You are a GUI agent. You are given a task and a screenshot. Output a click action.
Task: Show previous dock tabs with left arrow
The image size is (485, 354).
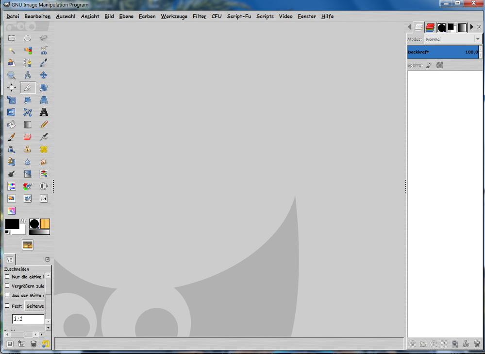tap(409, 27)
